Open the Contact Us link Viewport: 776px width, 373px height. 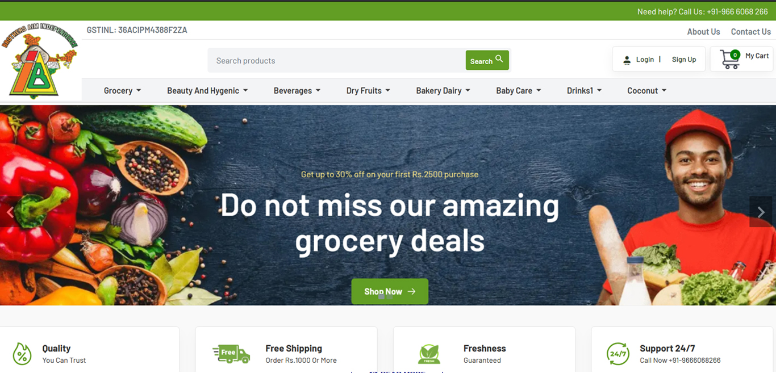[x=750, y=32]
